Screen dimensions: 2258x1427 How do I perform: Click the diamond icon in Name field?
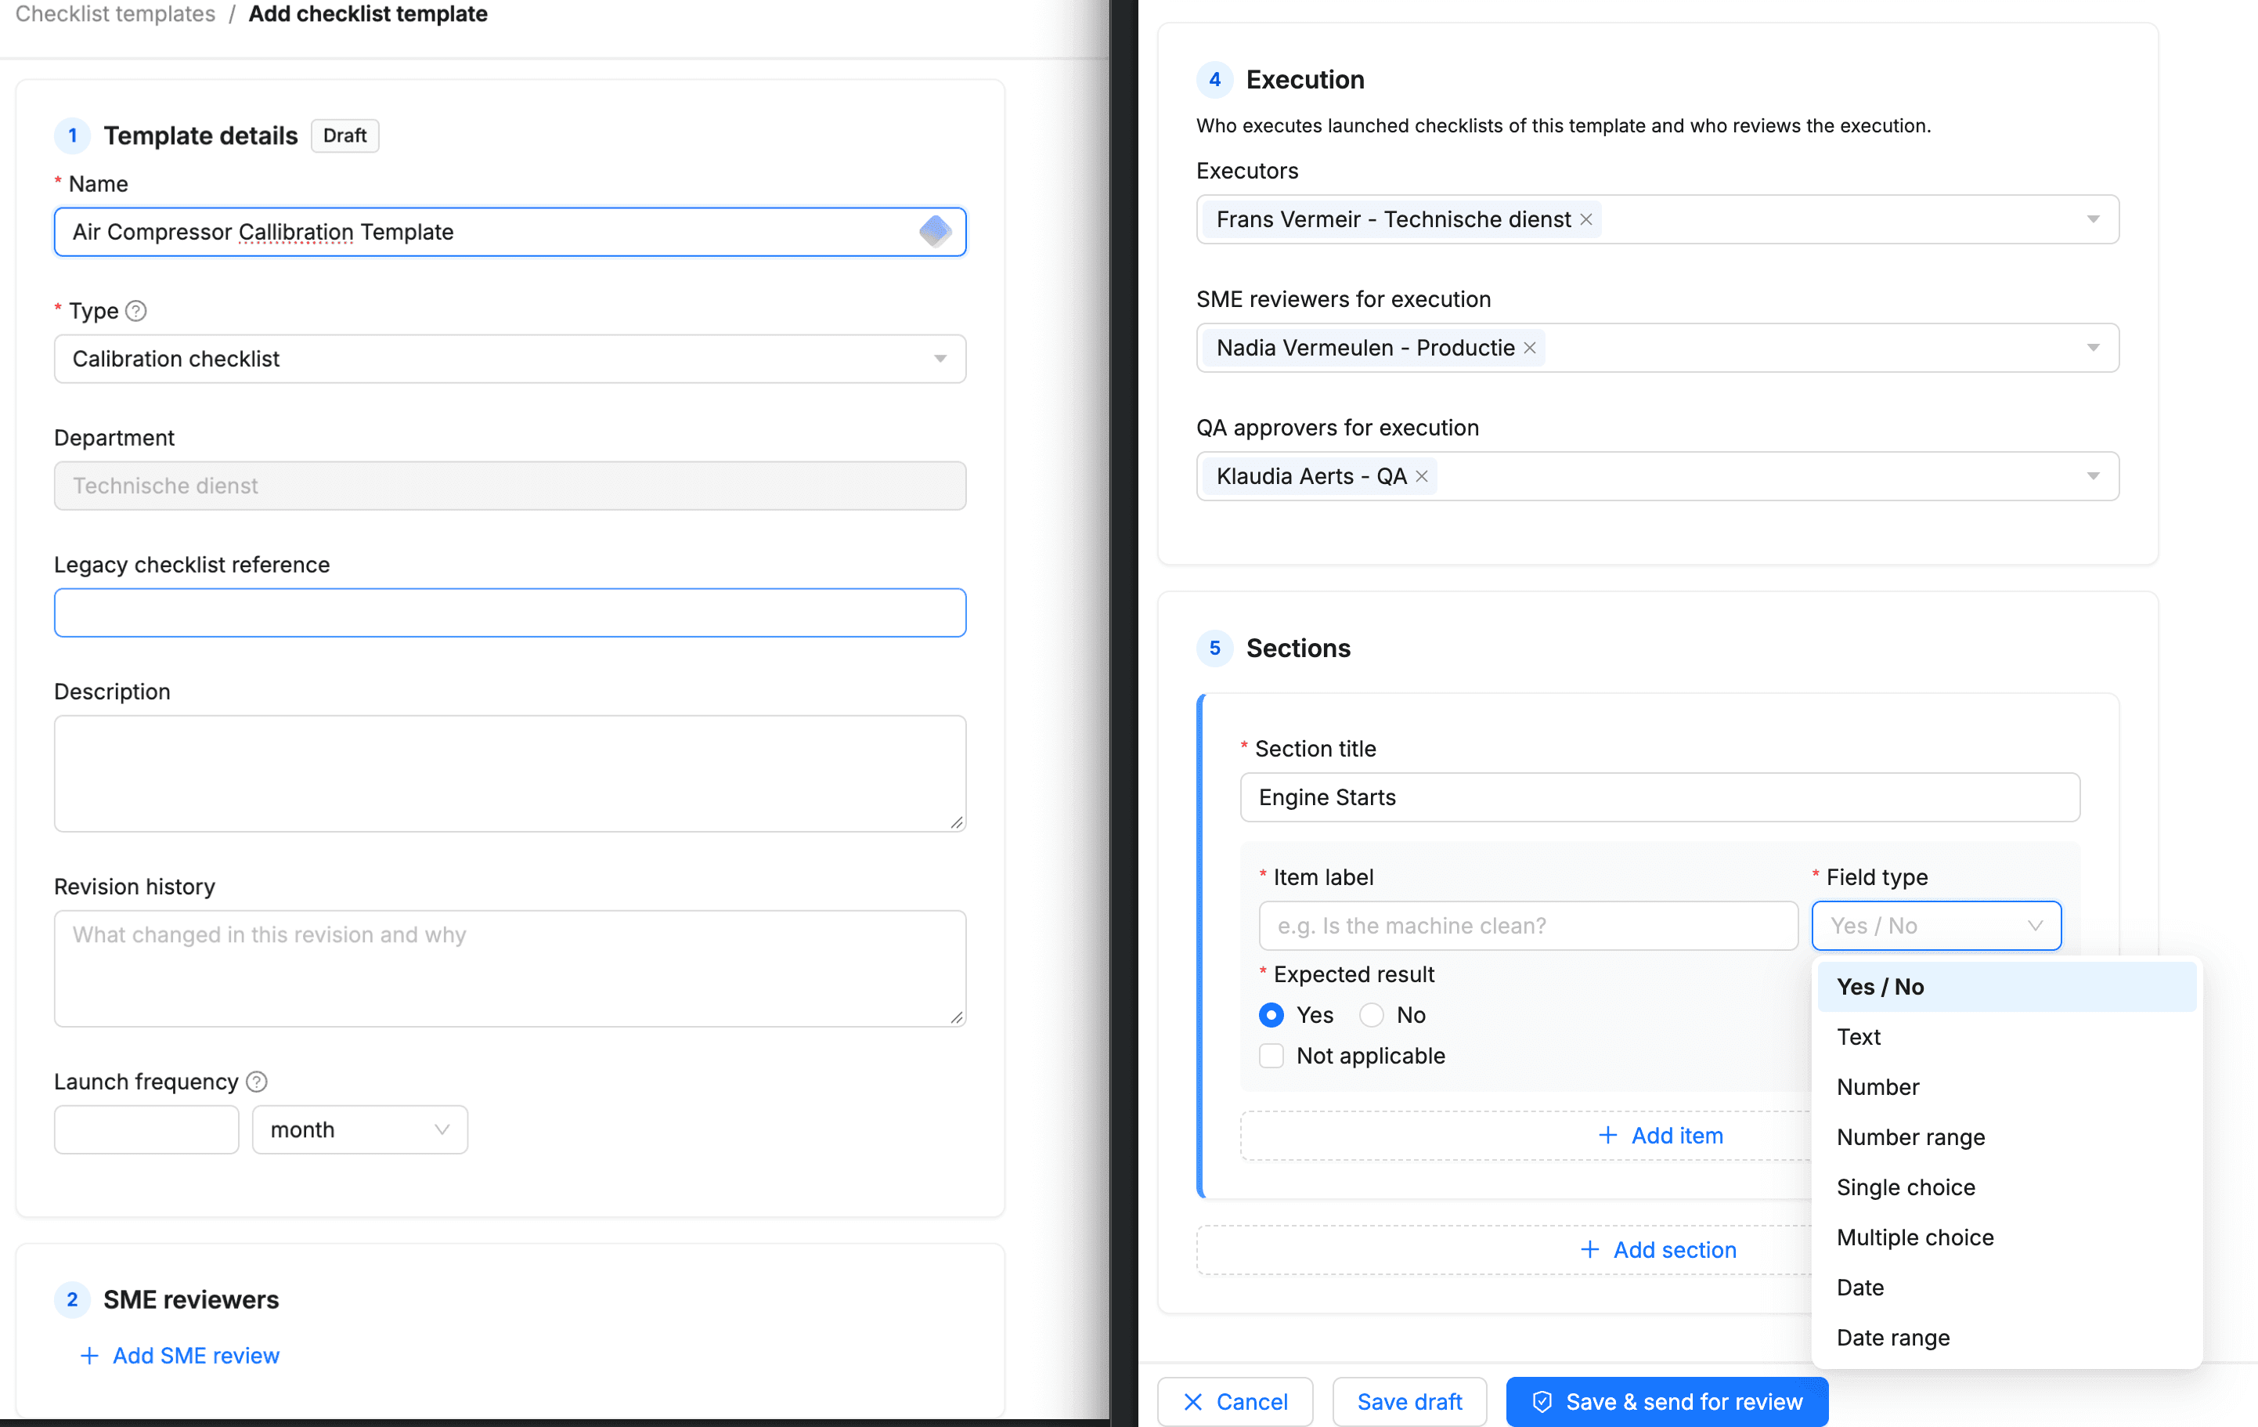pyautogui.click(x=934, y=231)
